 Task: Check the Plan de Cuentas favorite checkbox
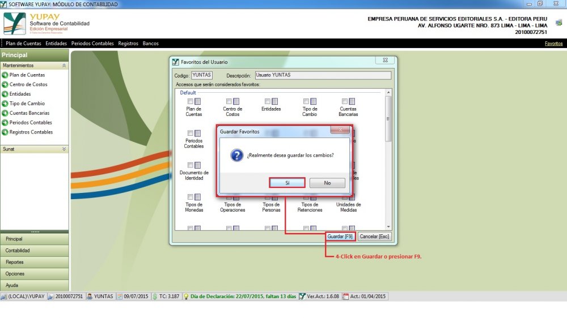(190, 101)
